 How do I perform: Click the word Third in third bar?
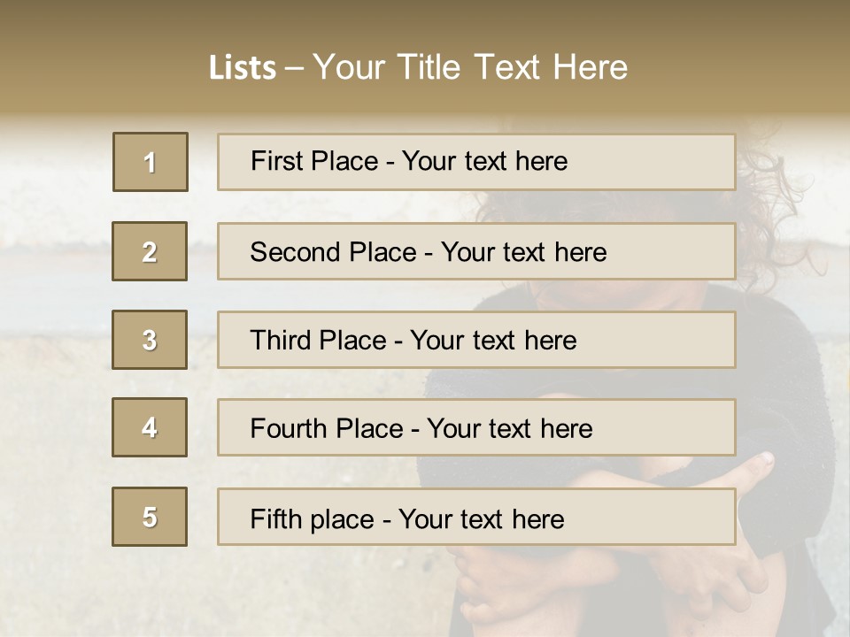tap(280, 341)
